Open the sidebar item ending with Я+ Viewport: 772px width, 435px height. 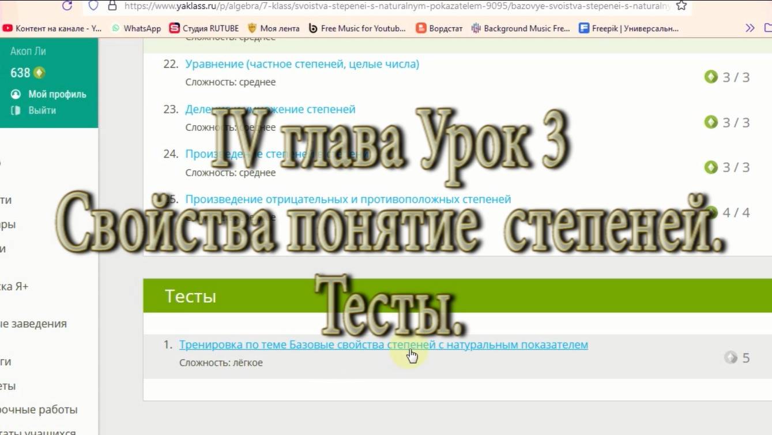(14, 286)
